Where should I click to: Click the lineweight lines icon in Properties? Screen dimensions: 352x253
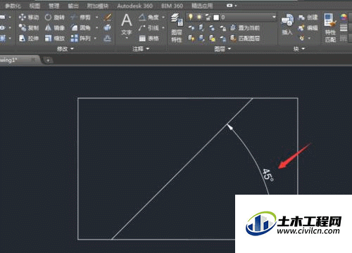(x=344, y=28)
